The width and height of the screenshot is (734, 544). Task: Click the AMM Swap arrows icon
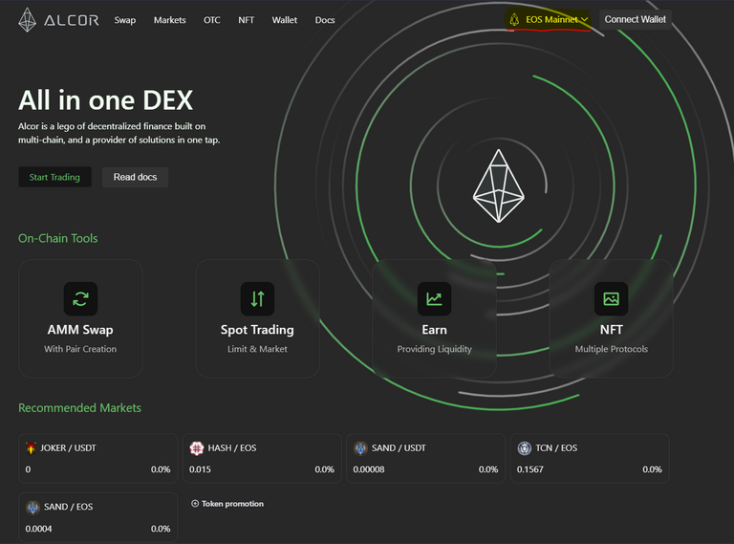[80, 298]
